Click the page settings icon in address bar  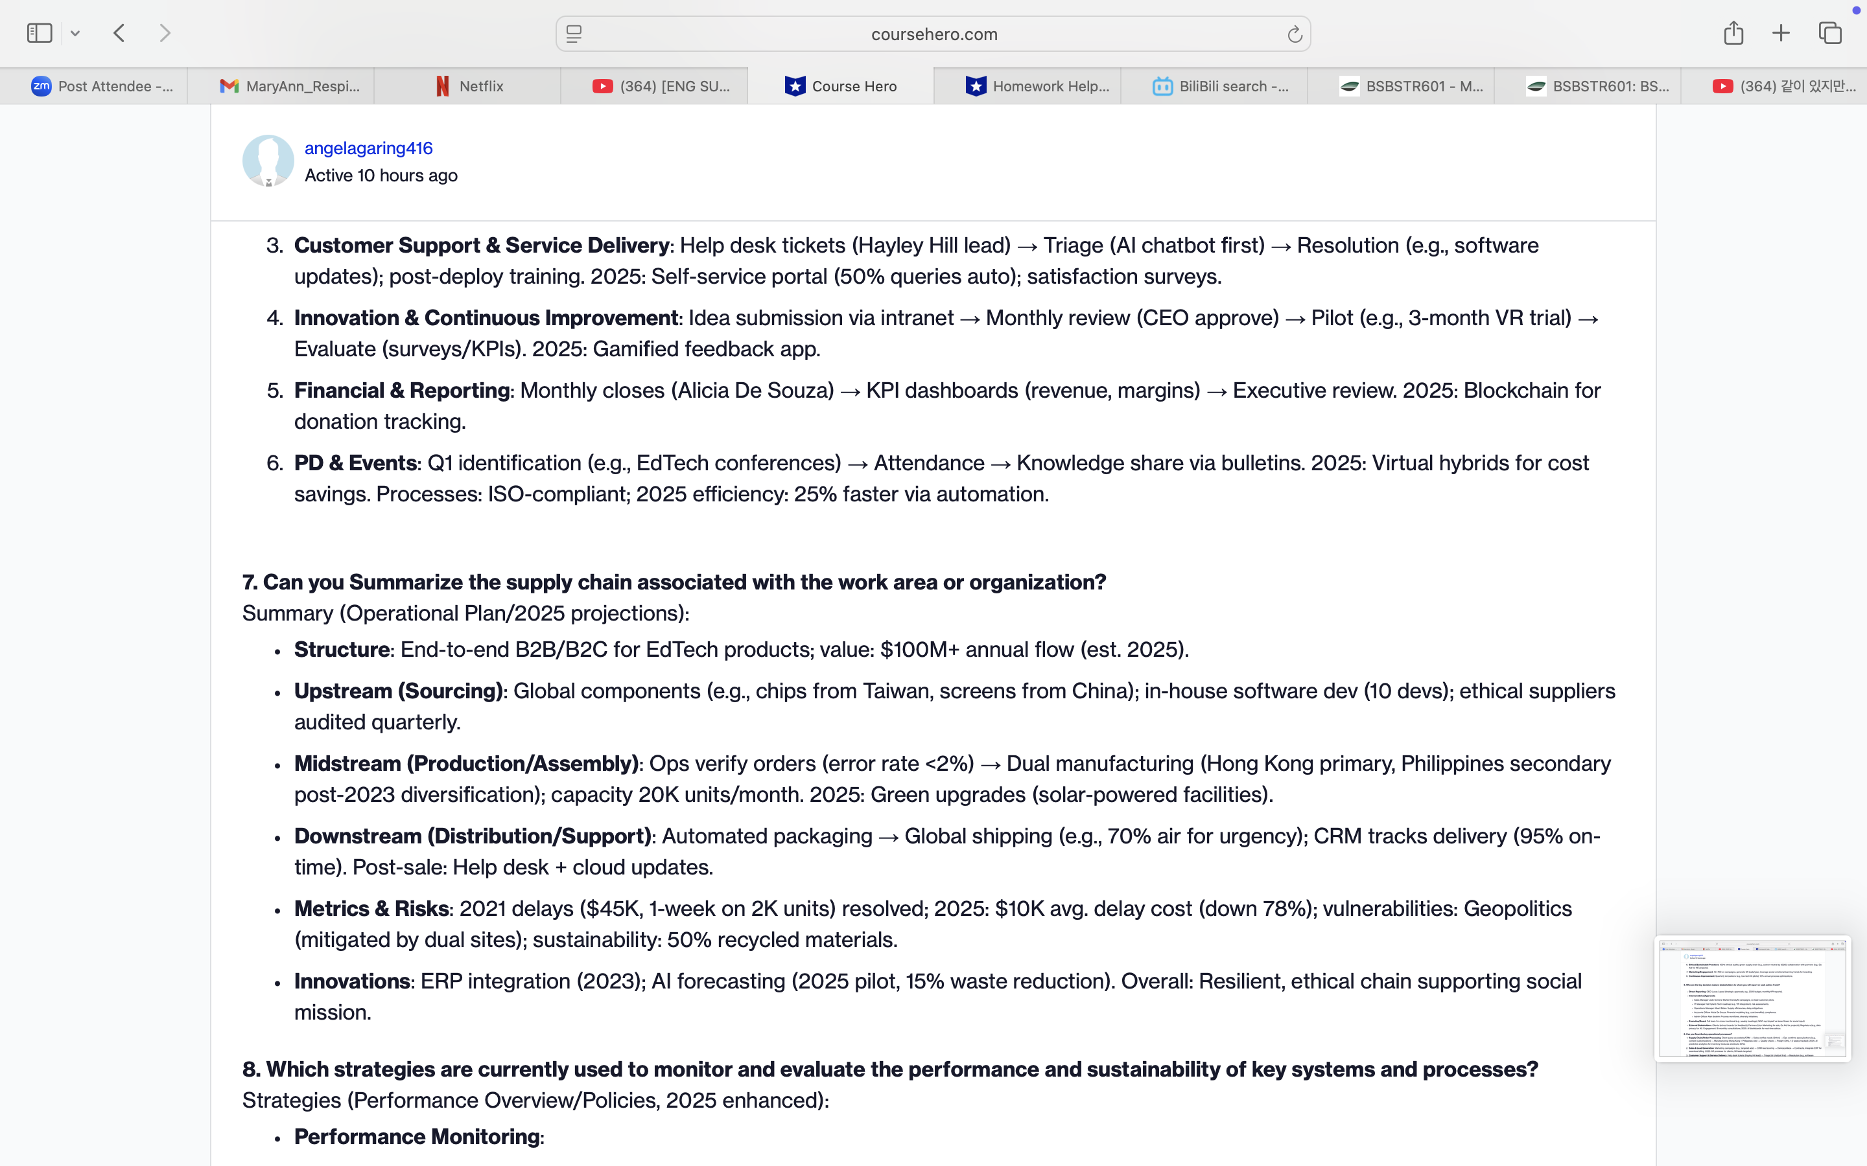tap(574, 34)
